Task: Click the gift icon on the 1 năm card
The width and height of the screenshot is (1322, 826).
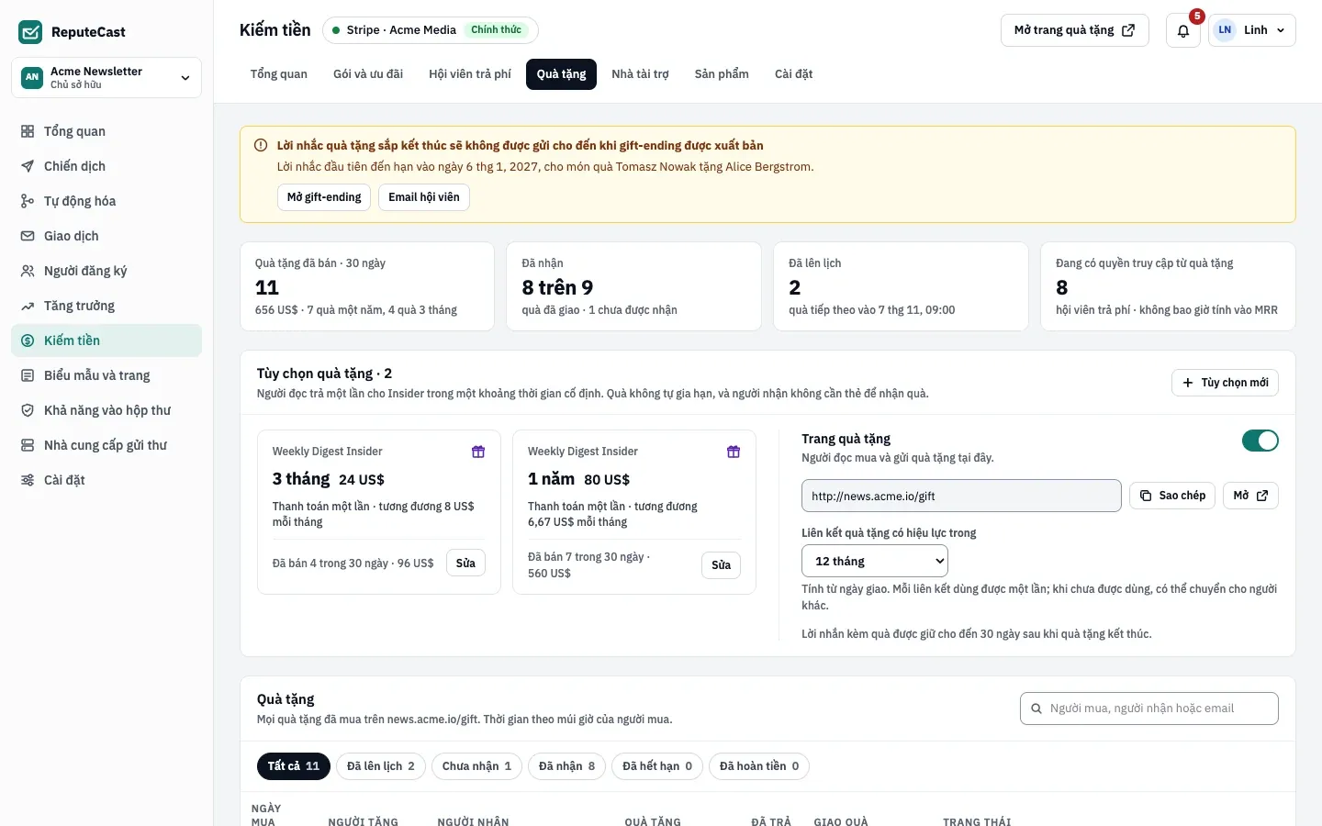Action: (x=734, y=452)
